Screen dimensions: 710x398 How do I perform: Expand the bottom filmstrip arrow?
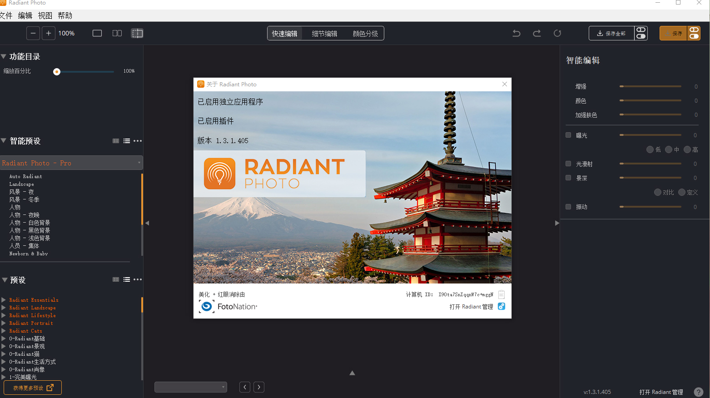point(352,373)
